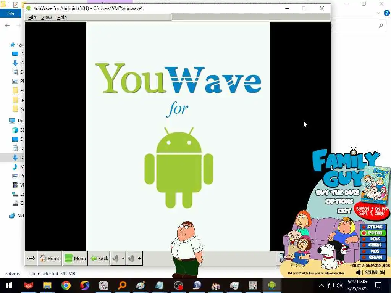Click the Buy the DVD! link
This screenshot has height=293, width=391.
338,193
